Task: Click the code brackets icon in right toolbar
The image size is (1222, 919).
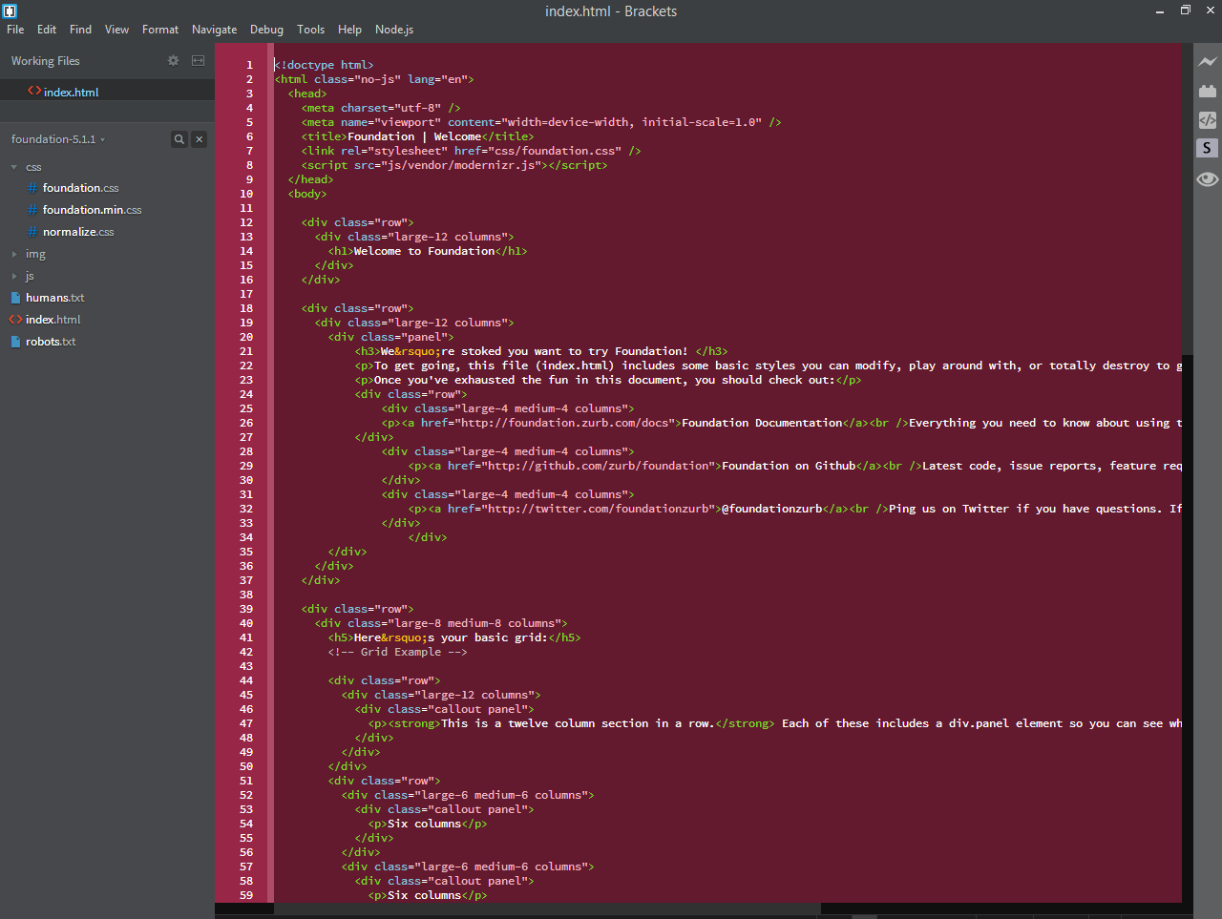Action: click(1208, 119)
